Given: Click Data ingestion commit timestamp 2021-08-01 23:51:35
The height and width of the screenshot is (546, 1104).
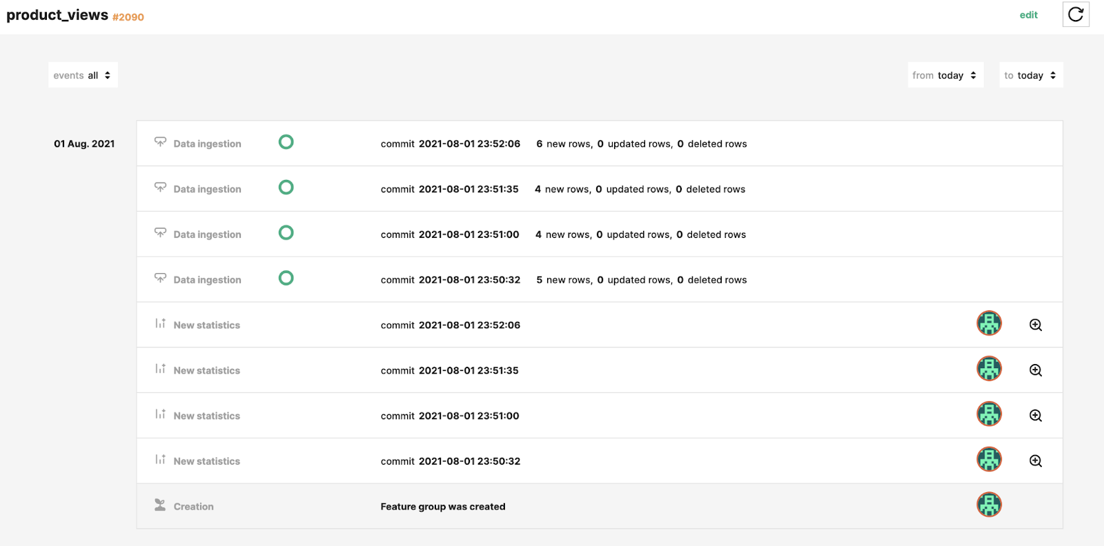Looking at the screenshot, I should (x=469, y=190).
